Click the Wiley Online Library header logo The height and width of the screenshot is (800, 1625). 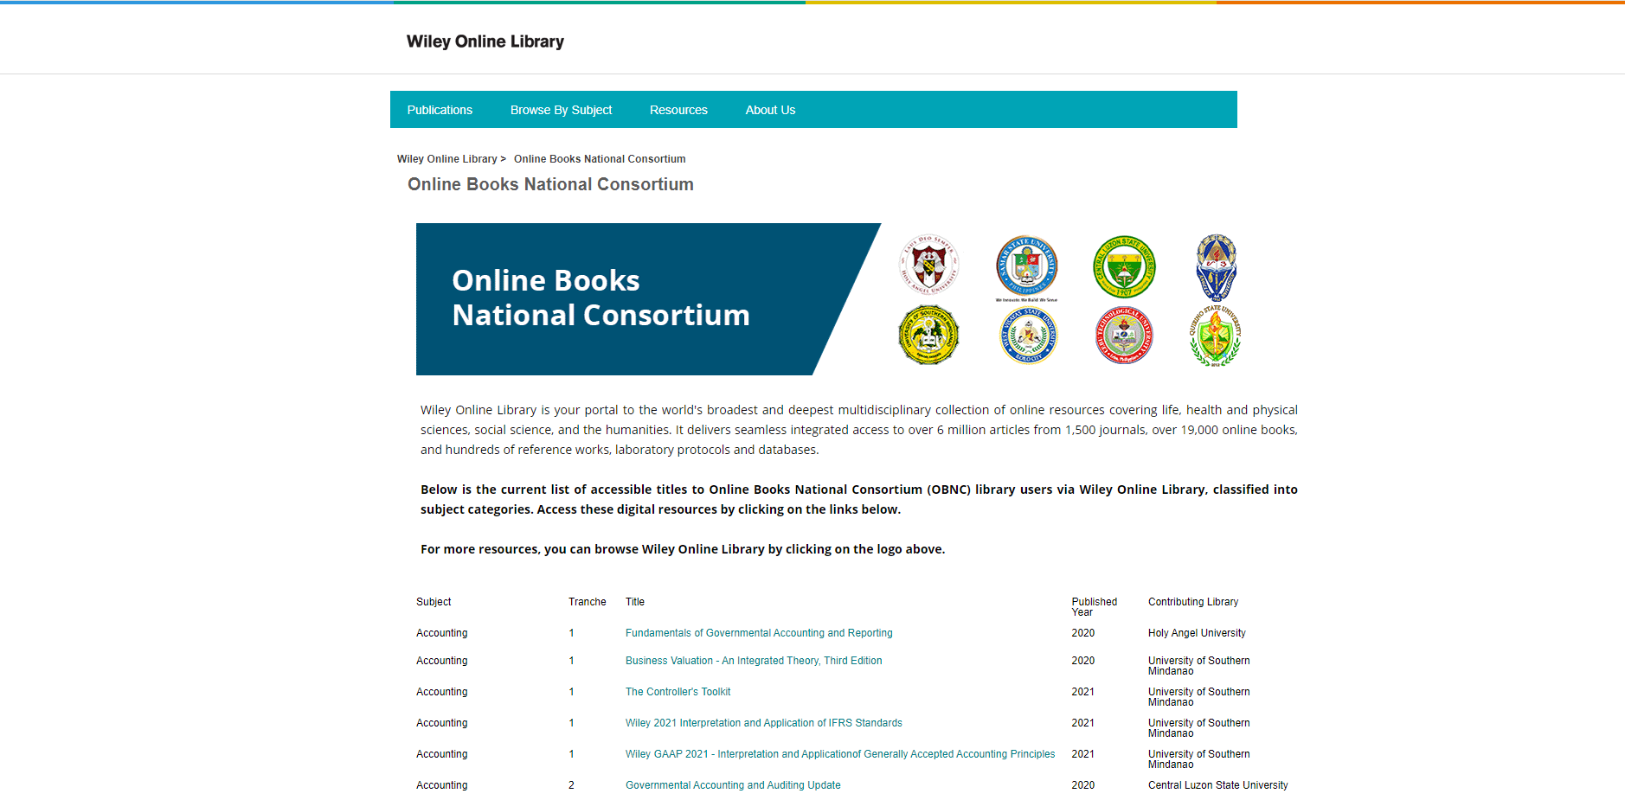coord(485,42)
